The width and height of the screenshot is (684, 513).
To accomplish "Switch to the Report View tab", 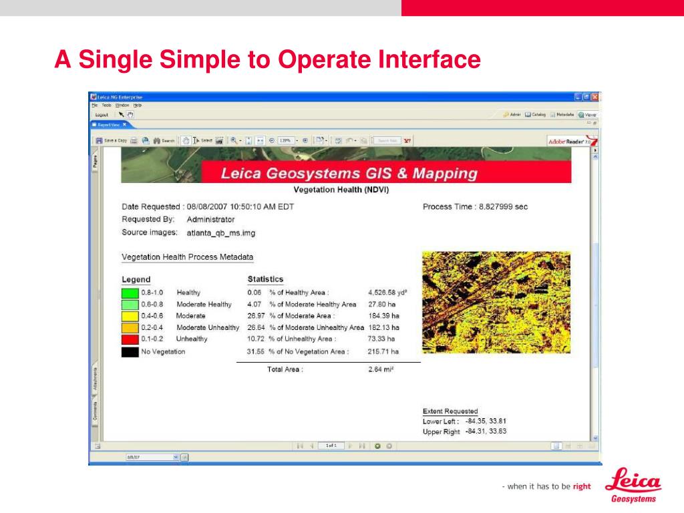I will click(x=108, y=125).
